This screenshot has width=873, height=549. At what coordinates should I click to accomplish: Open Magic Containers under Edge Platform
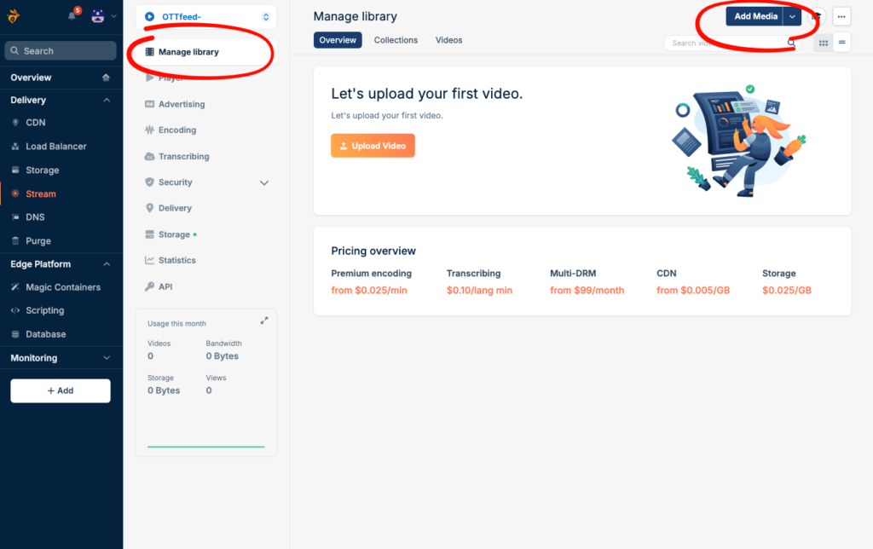tap(63, 287)
